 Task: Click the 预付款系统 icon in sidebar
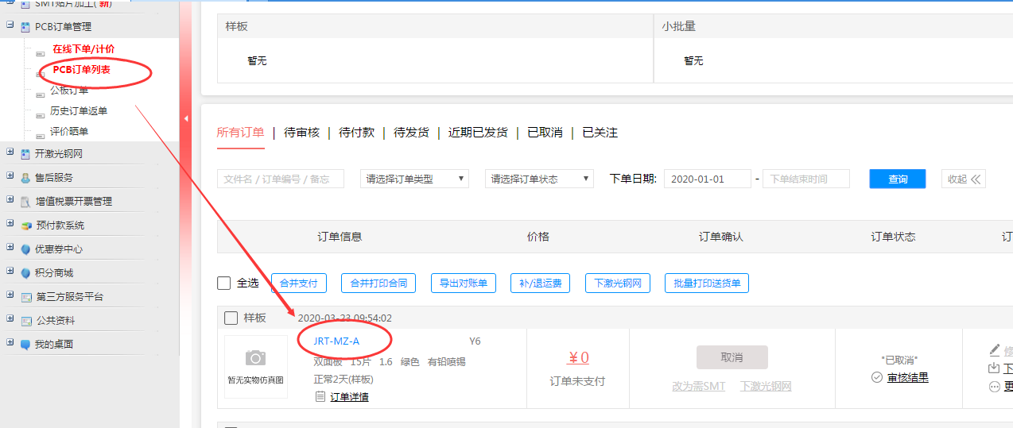click(26, 226)
